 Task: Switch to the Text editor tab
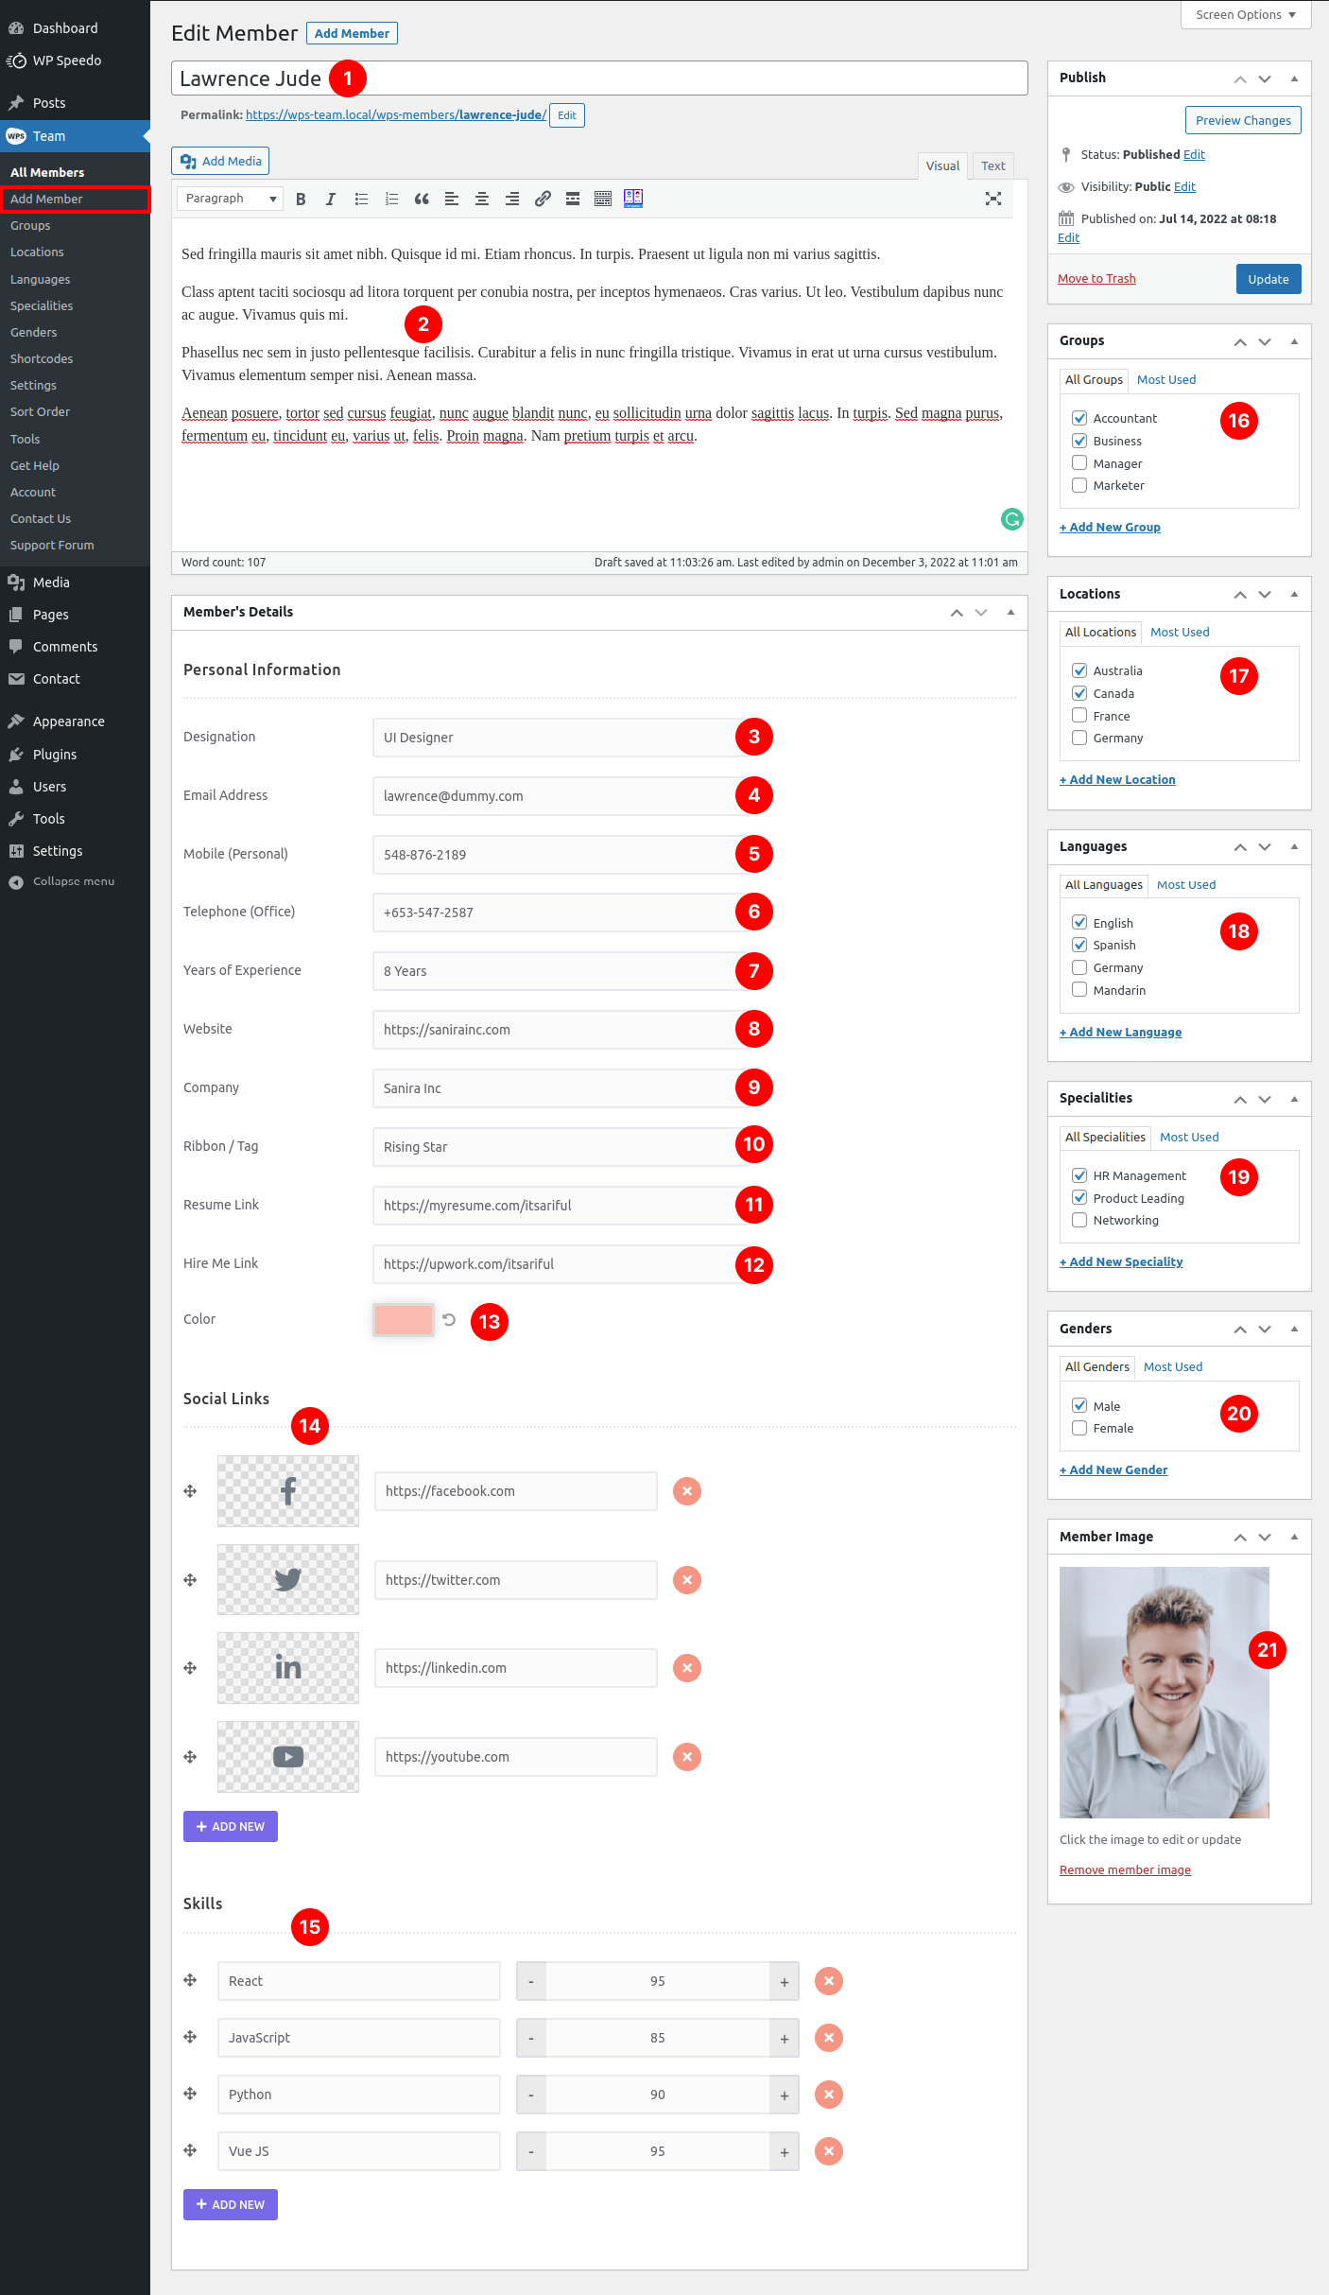click(992, 165)
